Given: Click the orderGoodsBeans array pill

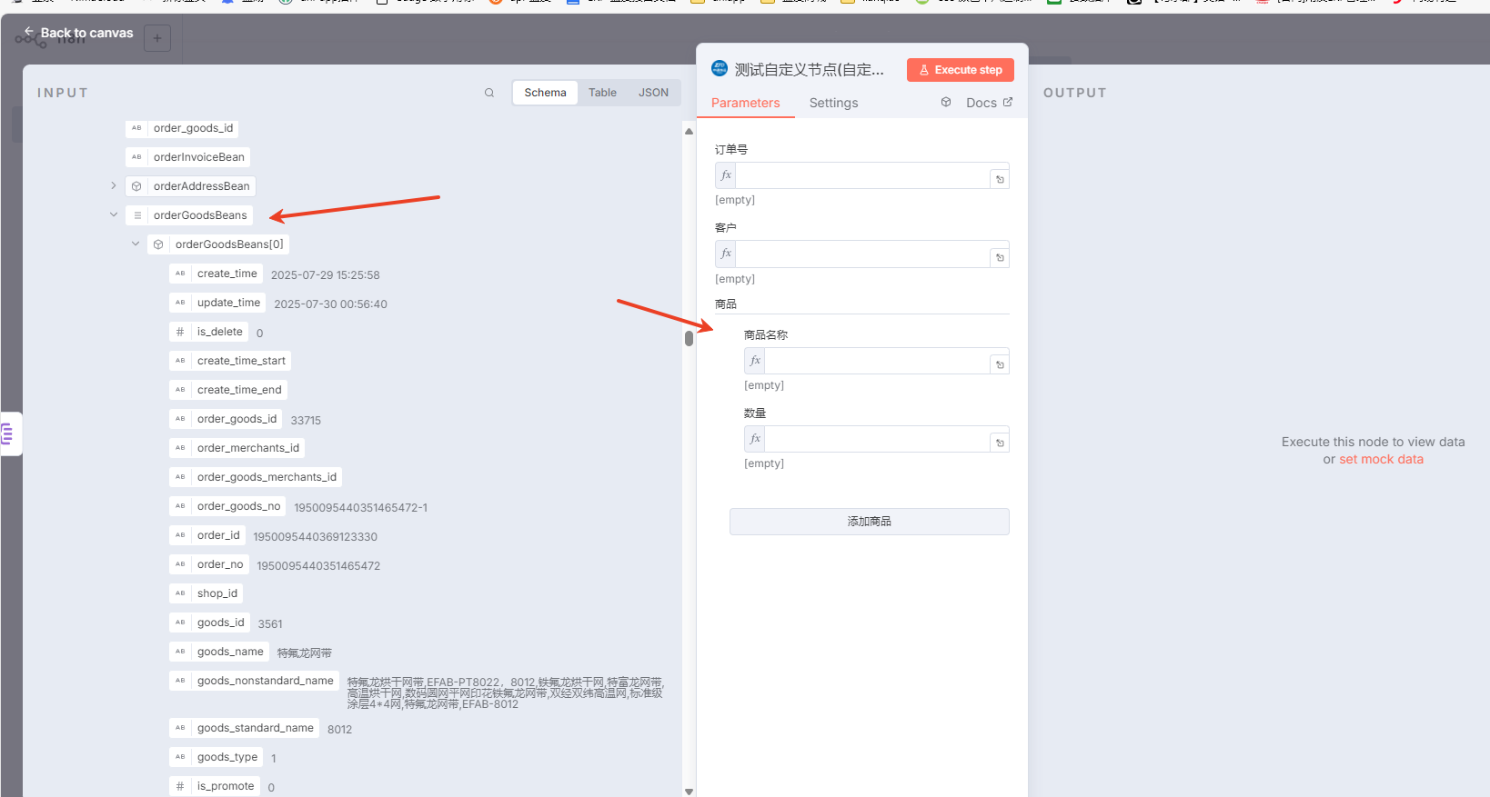Looking at the screenshot, I should coord(189,215).
